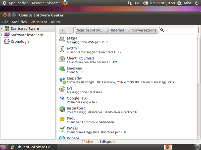The image size is (201, 150).
Task: Select the active workspace in the switcher
Action: click(x=168, y=147)
